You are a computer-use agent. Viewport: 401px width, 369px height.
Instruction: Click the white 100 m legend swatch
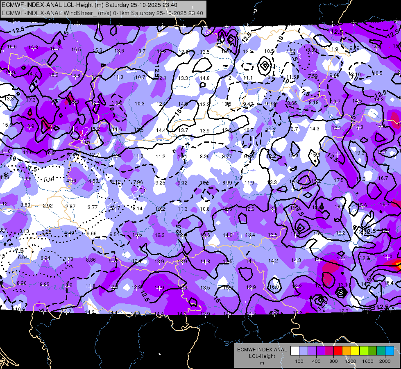pos(295,351)
